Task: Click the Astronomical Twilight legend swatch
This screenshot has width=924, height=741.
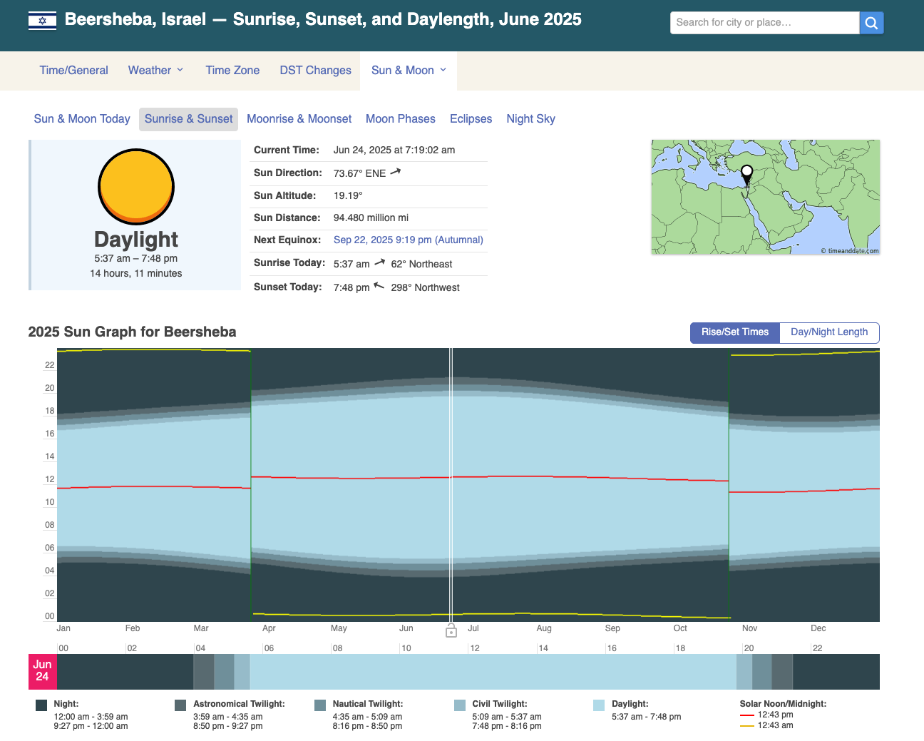Action: [x=180, y=705]
